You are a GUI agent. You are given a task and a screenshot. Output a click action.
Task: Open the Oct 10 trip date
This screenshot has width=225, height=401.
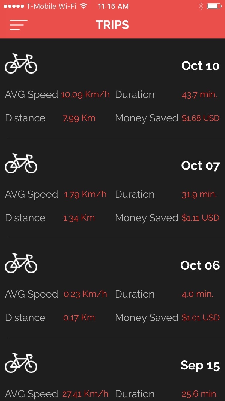(x=200, y=66)
